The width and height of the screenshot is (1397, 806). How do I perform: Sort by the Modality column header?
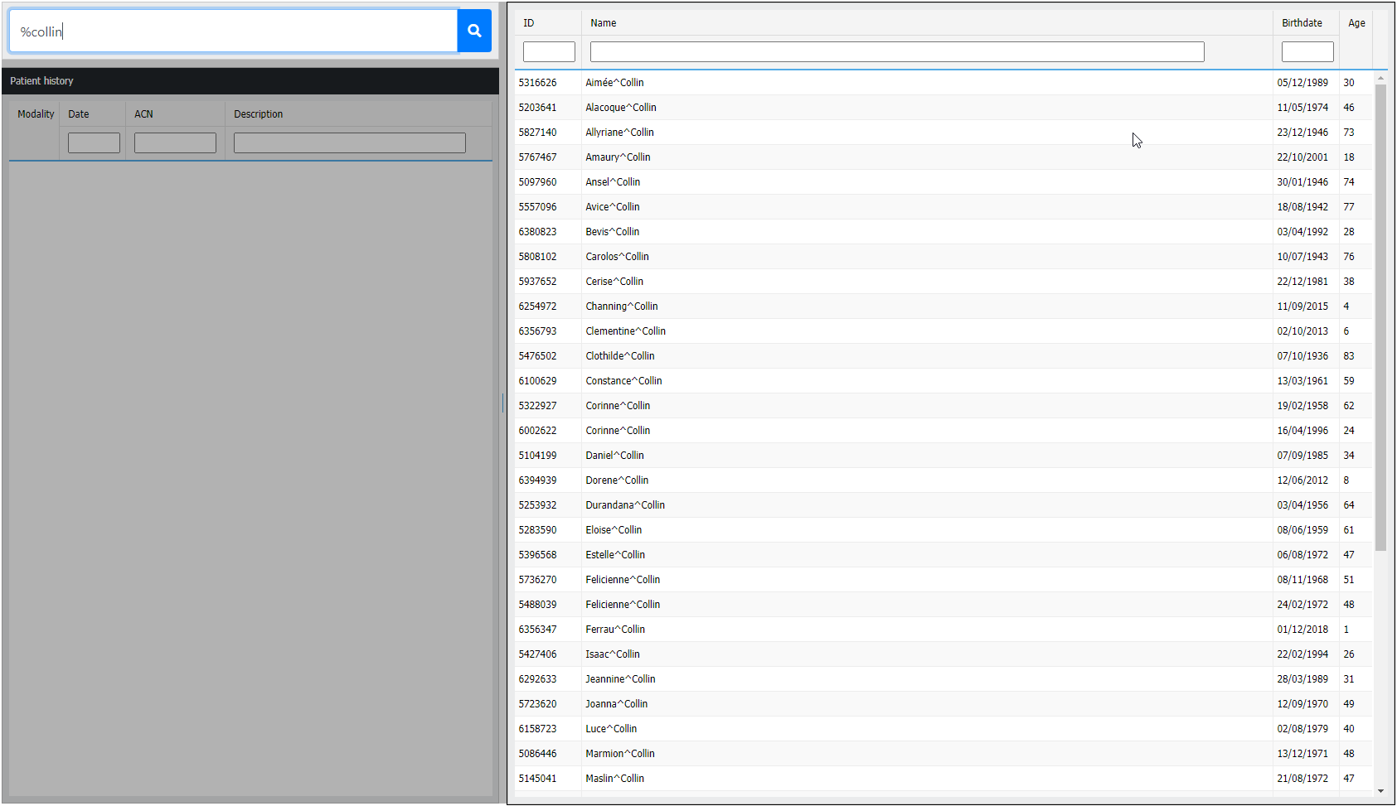[x=36, y=114]
